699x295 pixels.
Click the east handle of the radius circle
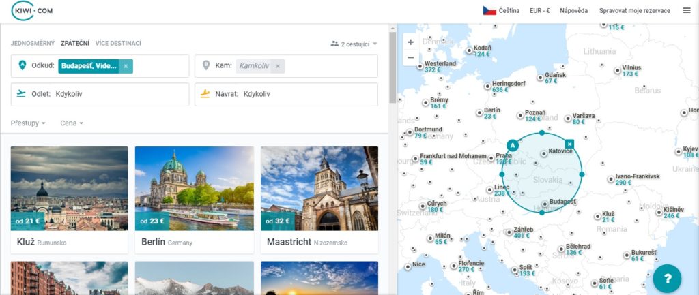pos(582,174)
